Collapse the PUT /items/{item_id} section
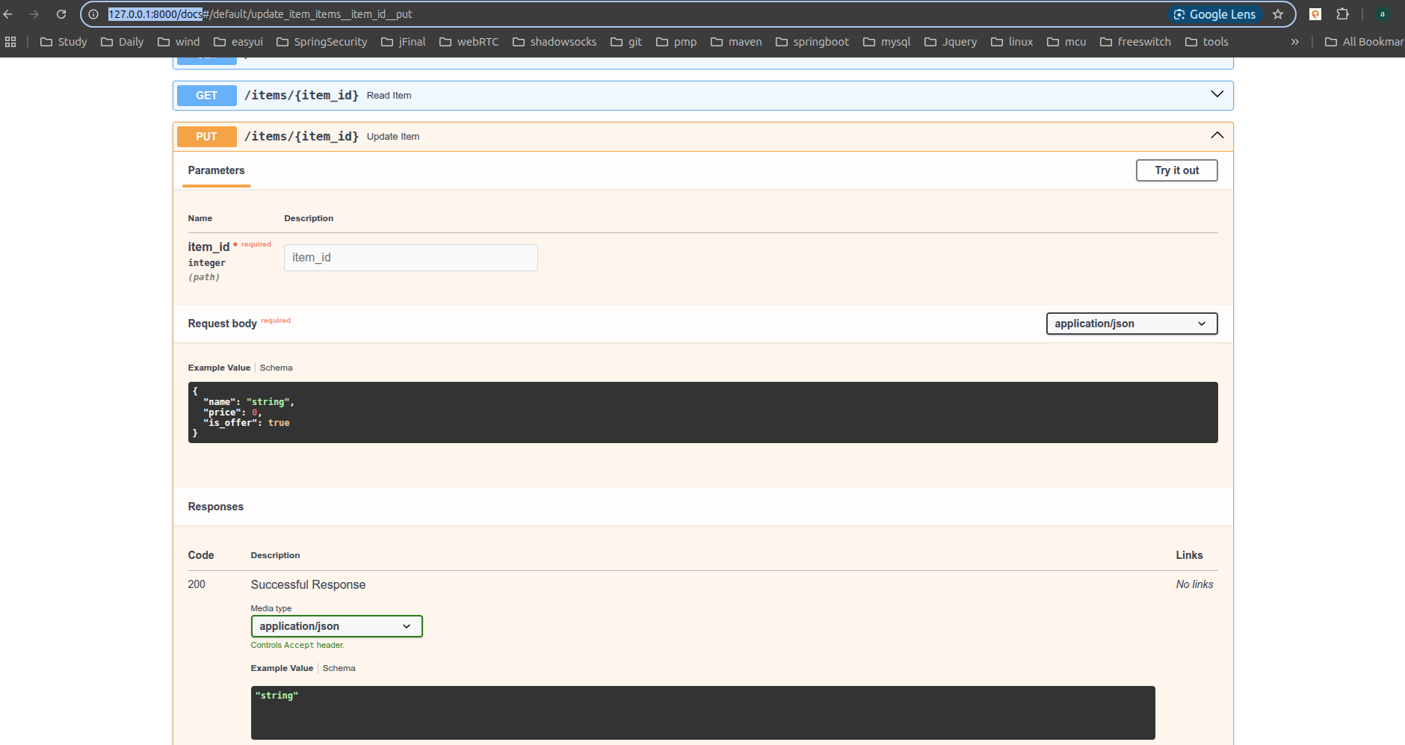The image size is (1405, 745). (x=1217, y=136)
